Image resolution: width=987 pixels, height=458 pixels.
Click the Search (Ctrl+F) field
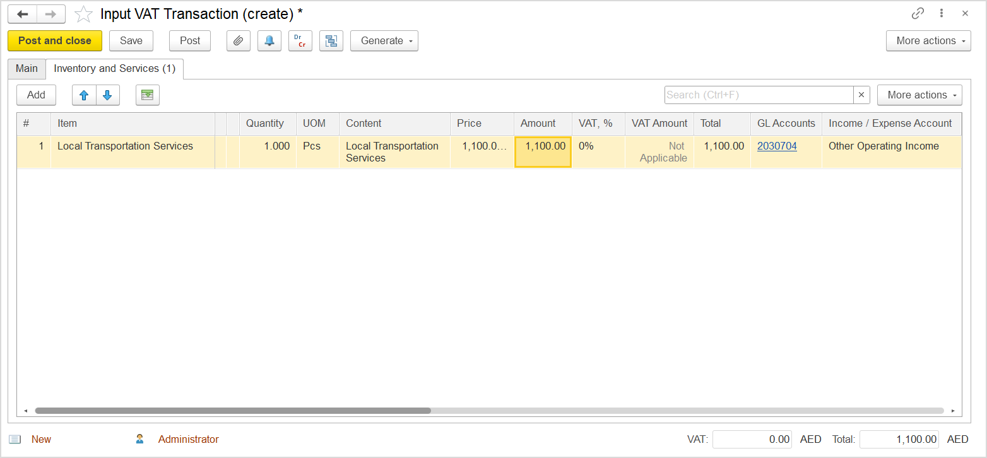pyautogui.click(x=759, y=95)
